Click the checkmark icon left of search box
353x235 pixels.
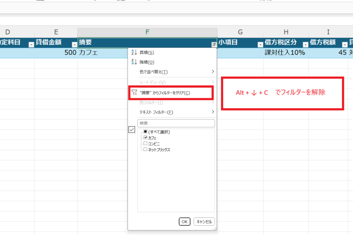(131, 130)
